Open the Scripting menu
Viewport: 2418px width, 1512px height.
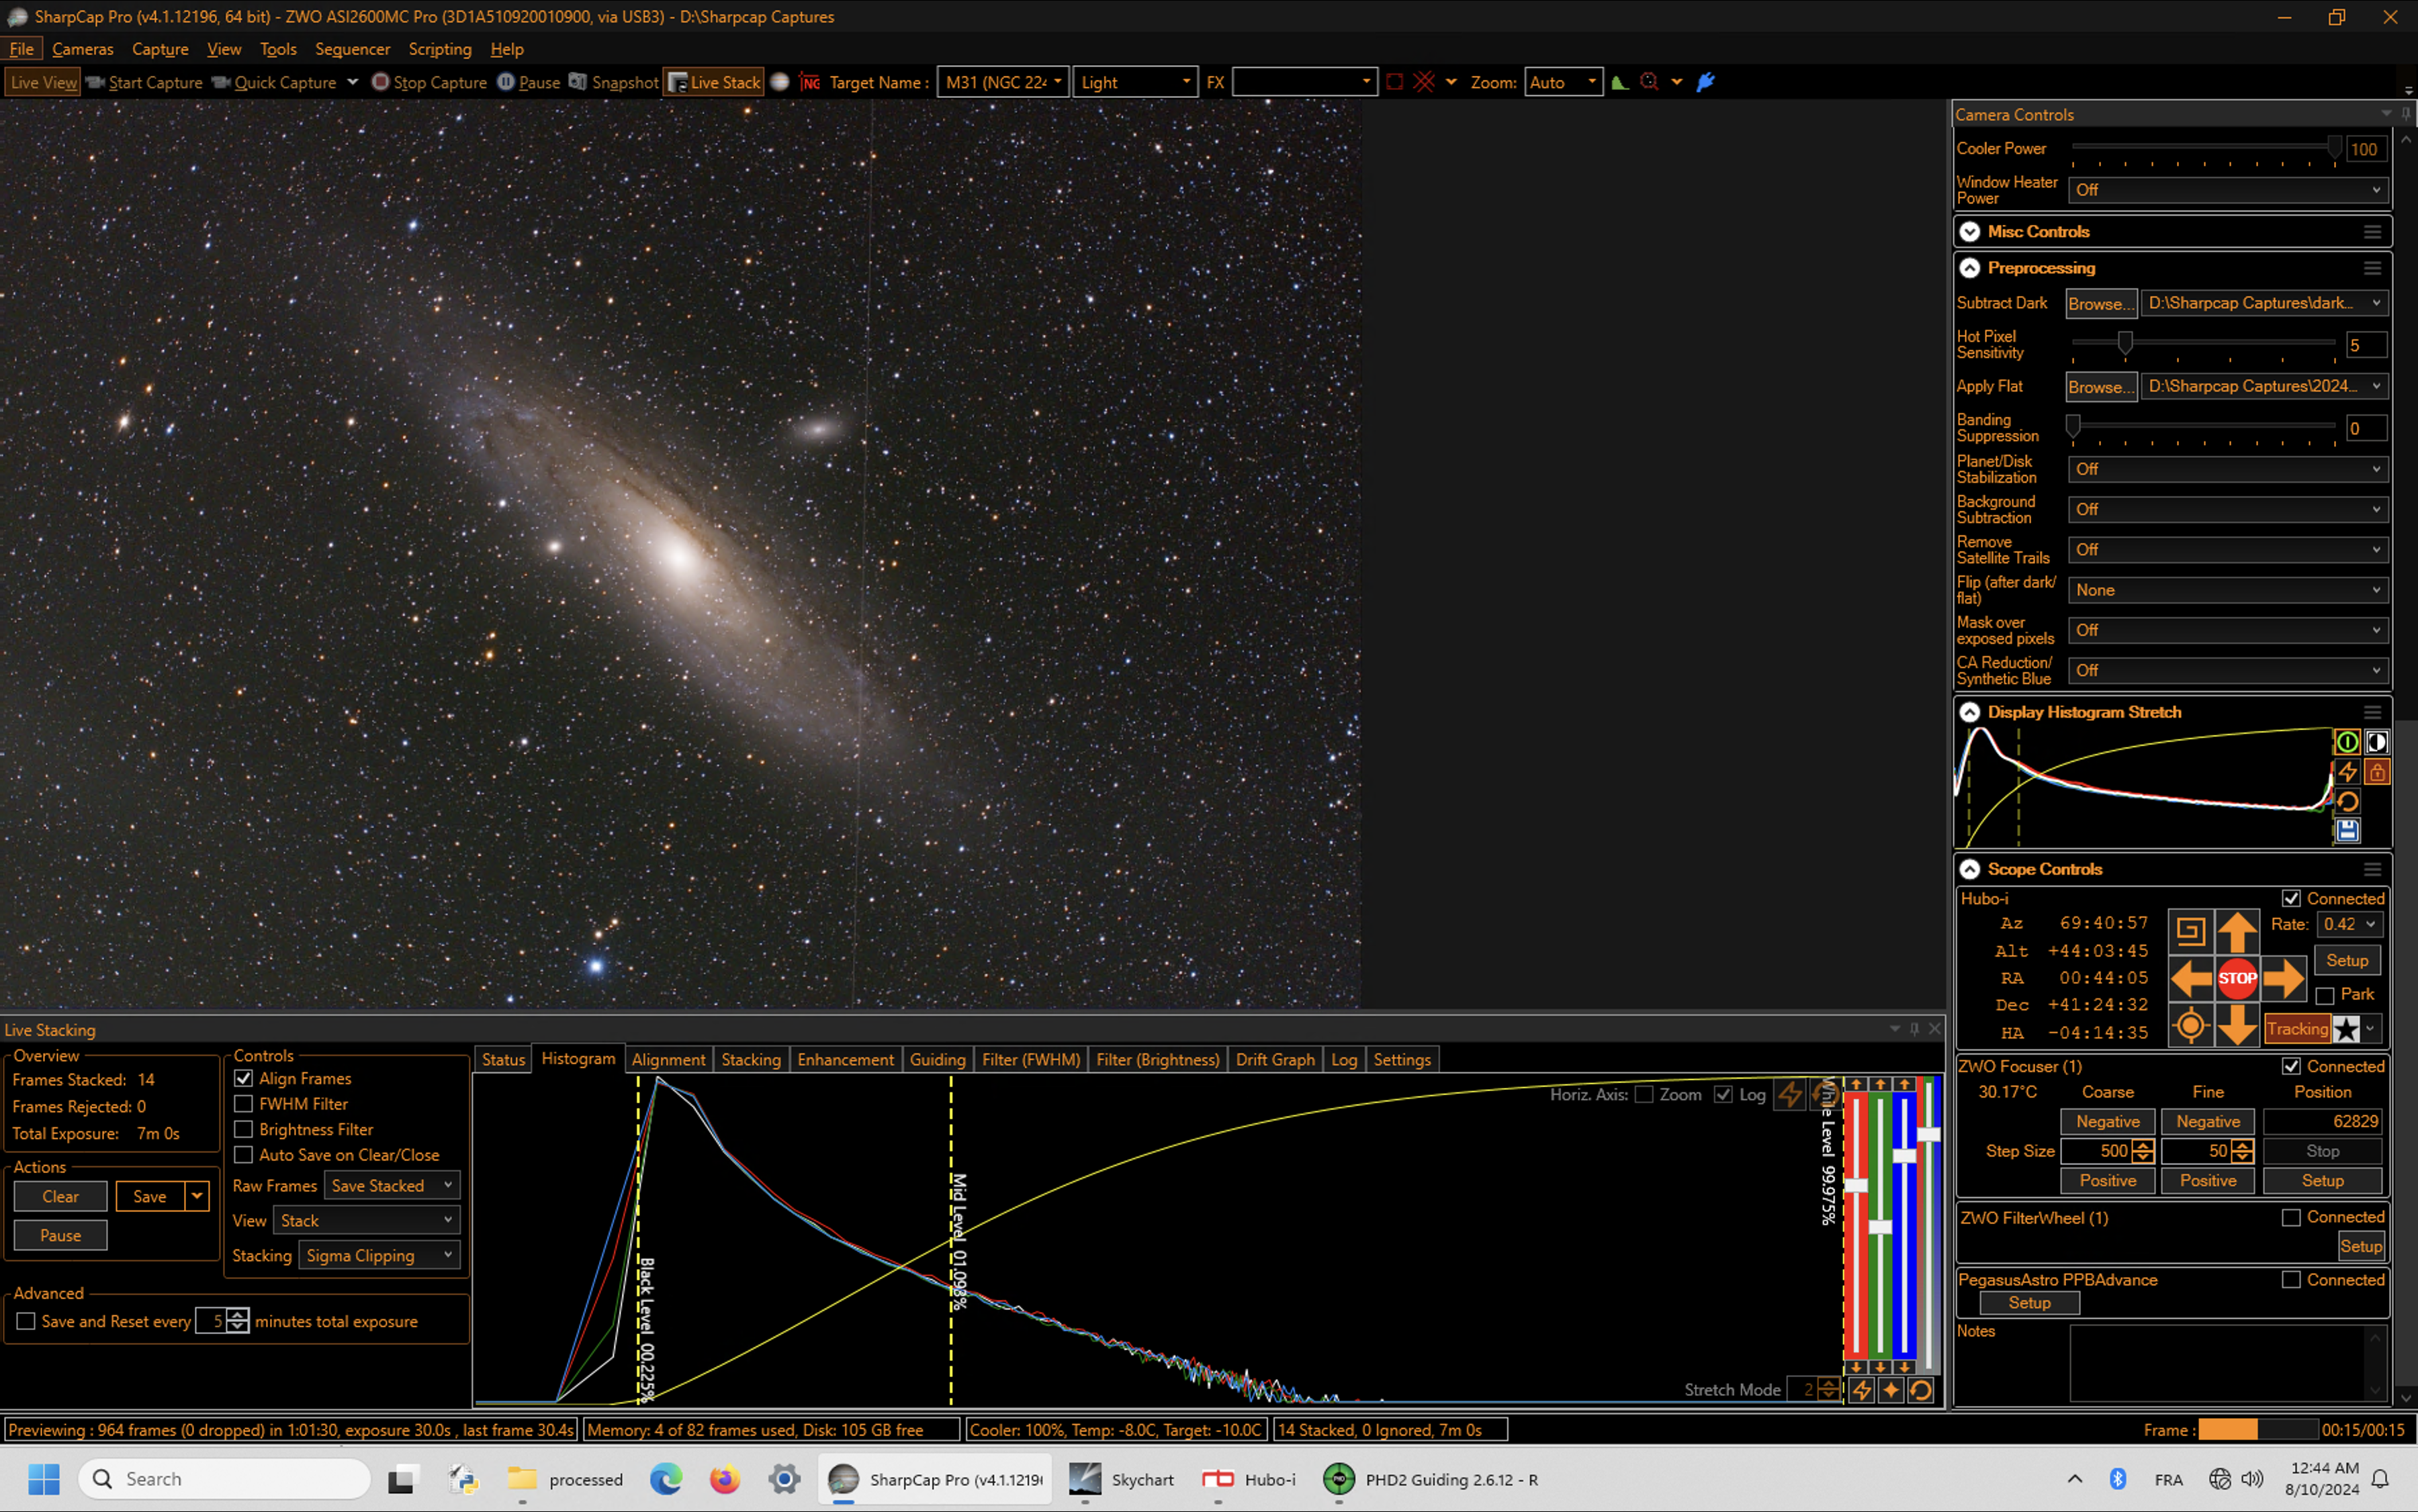[x=439, y=49]
